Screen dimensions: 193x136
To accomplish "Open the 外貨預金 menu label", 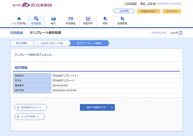I will [70, 23].
